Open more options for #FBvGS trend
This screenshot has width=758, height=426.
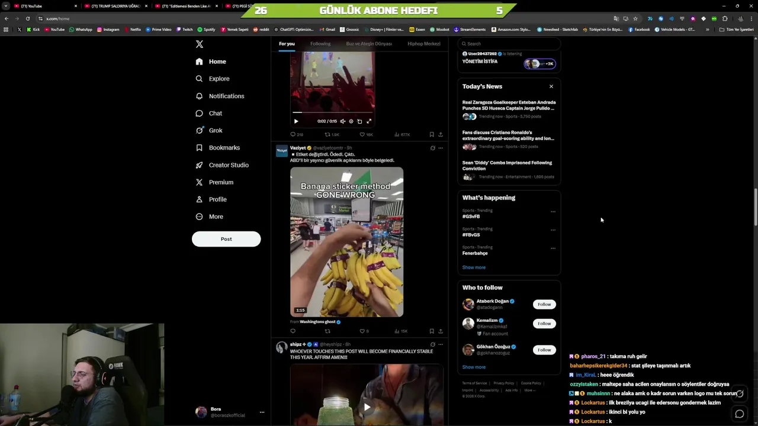click(x=553, y=230)
